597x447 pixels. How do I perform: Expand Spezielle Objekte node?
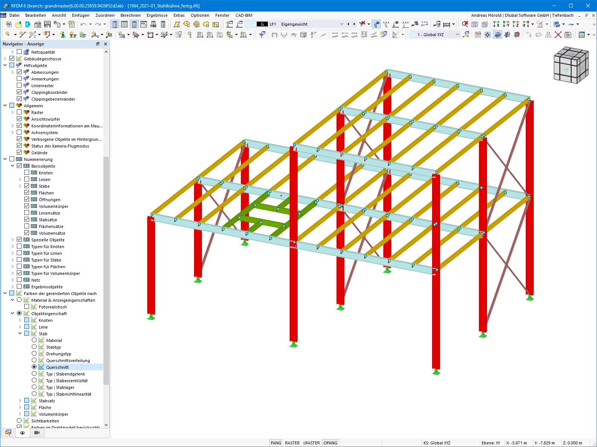point(13,240)
